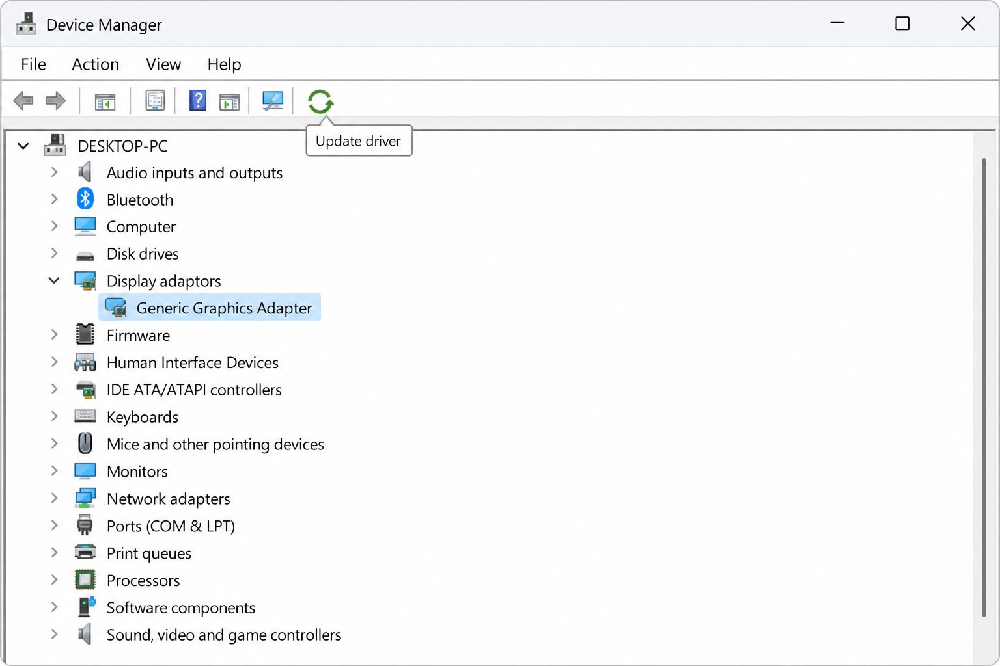Image resolution: width=1000 pixels, height=666 pixels.
Task: Select the Network adapters label
Action: (x=169, y=499)
